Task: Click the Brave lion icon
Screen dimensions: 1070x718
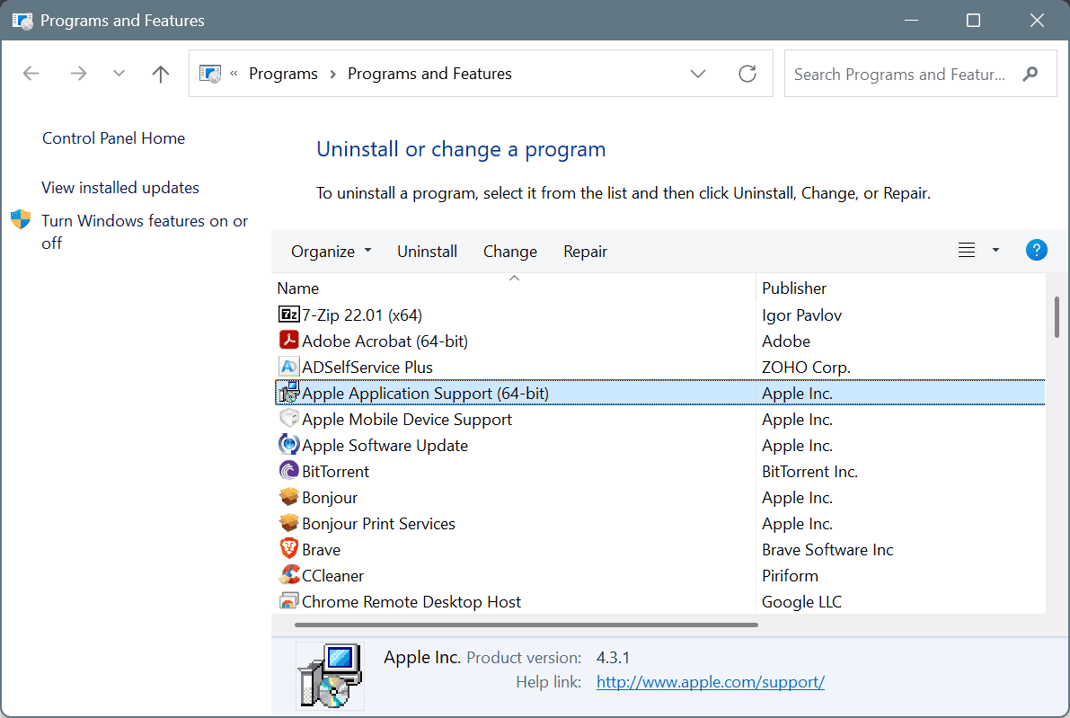Action: tap(288, 549)
